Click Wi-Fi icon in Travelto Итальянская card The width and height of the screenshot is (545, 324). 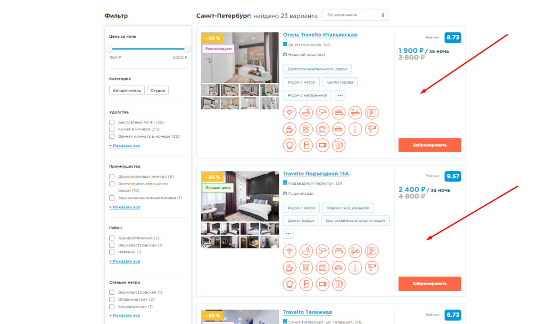click(x=289, y=112)
